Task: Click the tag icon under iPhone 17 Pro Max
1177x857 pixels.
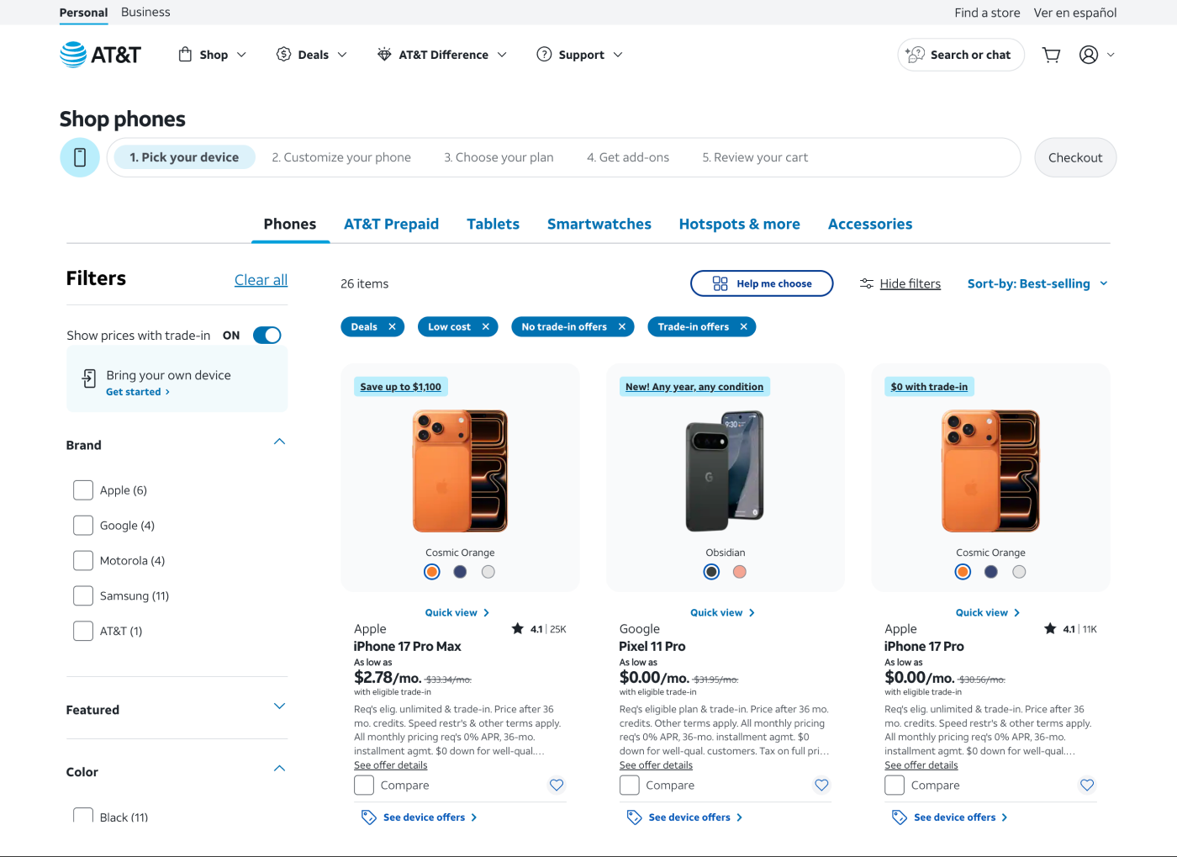Action: [368, 817]
